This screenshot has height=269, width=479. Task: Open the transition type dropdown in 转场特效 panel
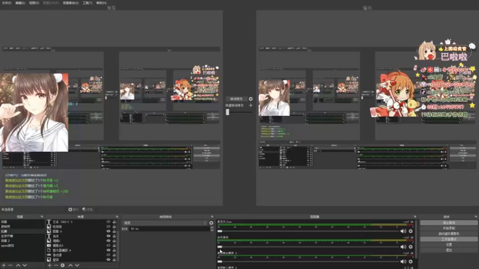tap(165, 223)
